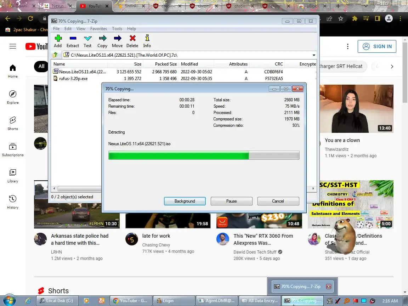408x306 pixels.
Task: Show next category chips arrow
Action: pos(392,67)
